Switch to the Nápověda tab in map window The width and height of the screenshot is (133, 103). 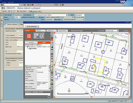pos(63,31)
